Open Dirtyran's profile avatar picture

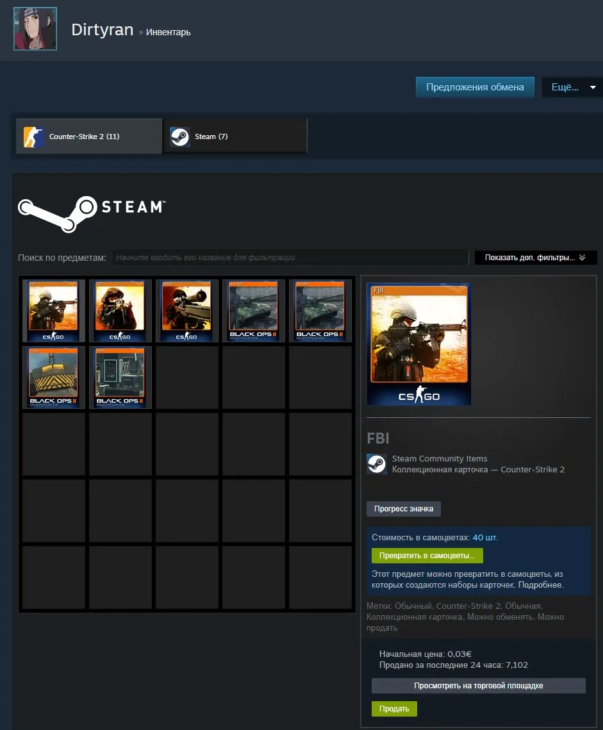coord(35,28)
